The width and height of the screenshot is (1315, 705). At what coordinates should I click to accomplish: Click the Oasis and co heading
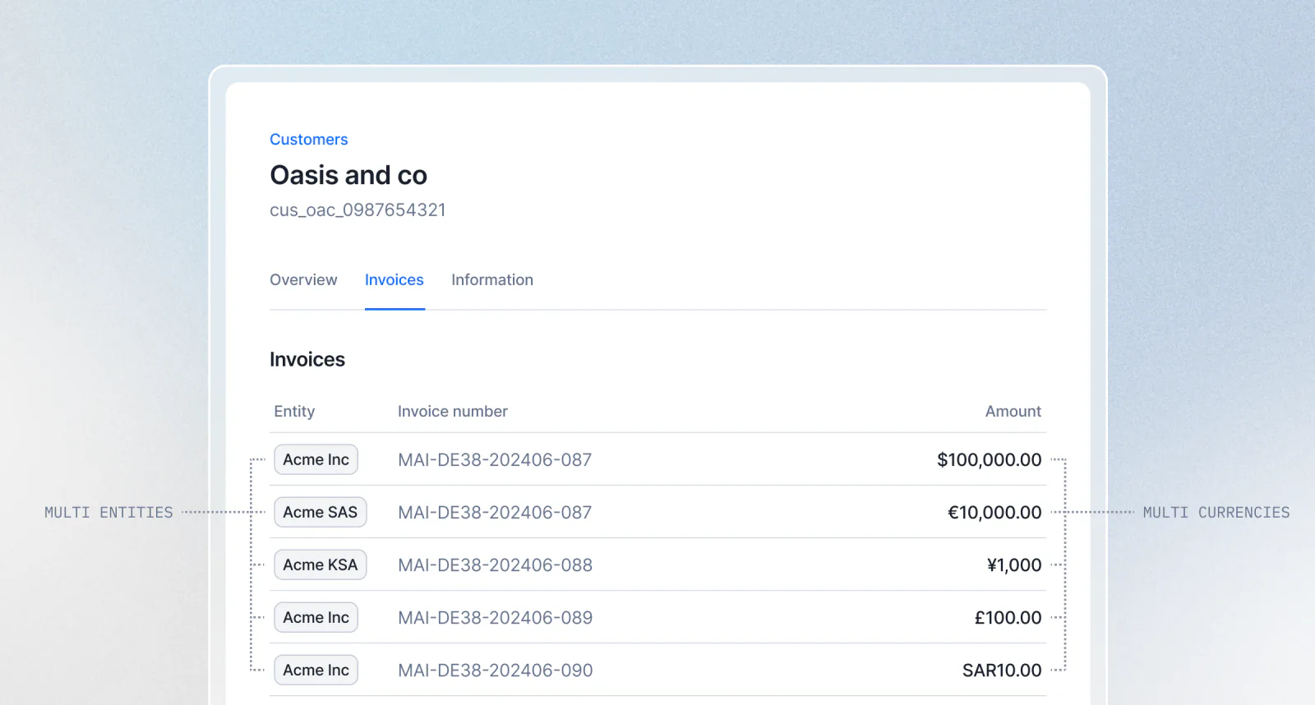[x=348, y=175]
